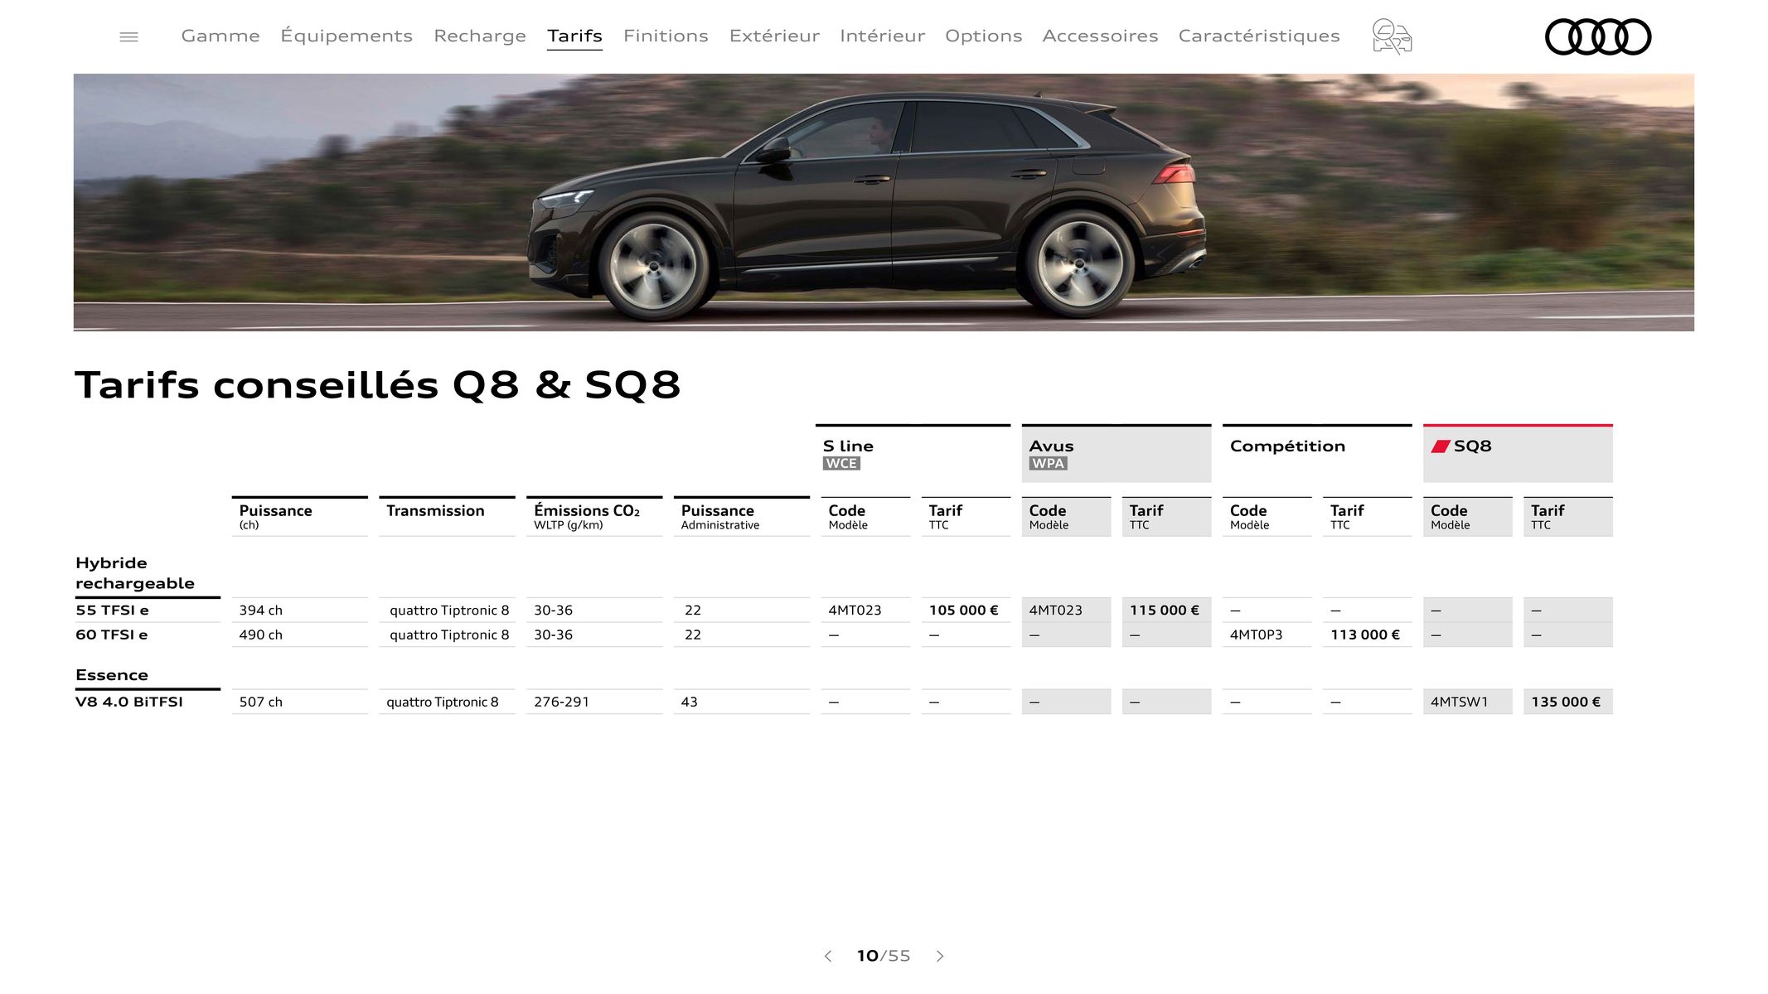The image size is (1768, 994).
Task: Click the Tarifs conseillés Q8 & SQ8 title
Action: [377, 385]
